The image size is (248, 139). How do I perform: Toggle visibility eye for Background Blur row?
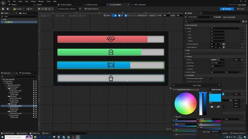(36, 85)
